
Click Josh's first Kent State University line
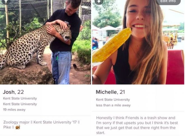(x=20, y=98)
